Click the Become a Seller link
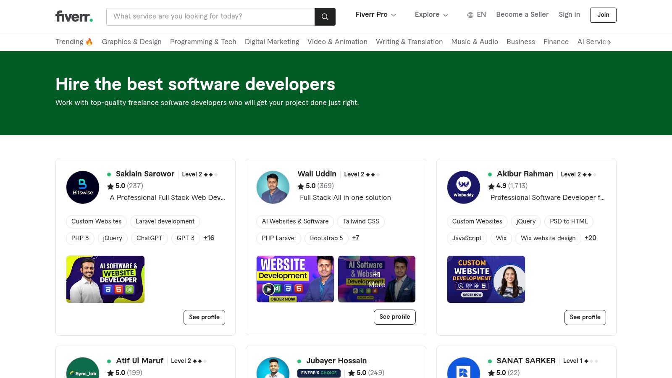The height and width of the screenshot is (378, 672). tap(522, 15)
